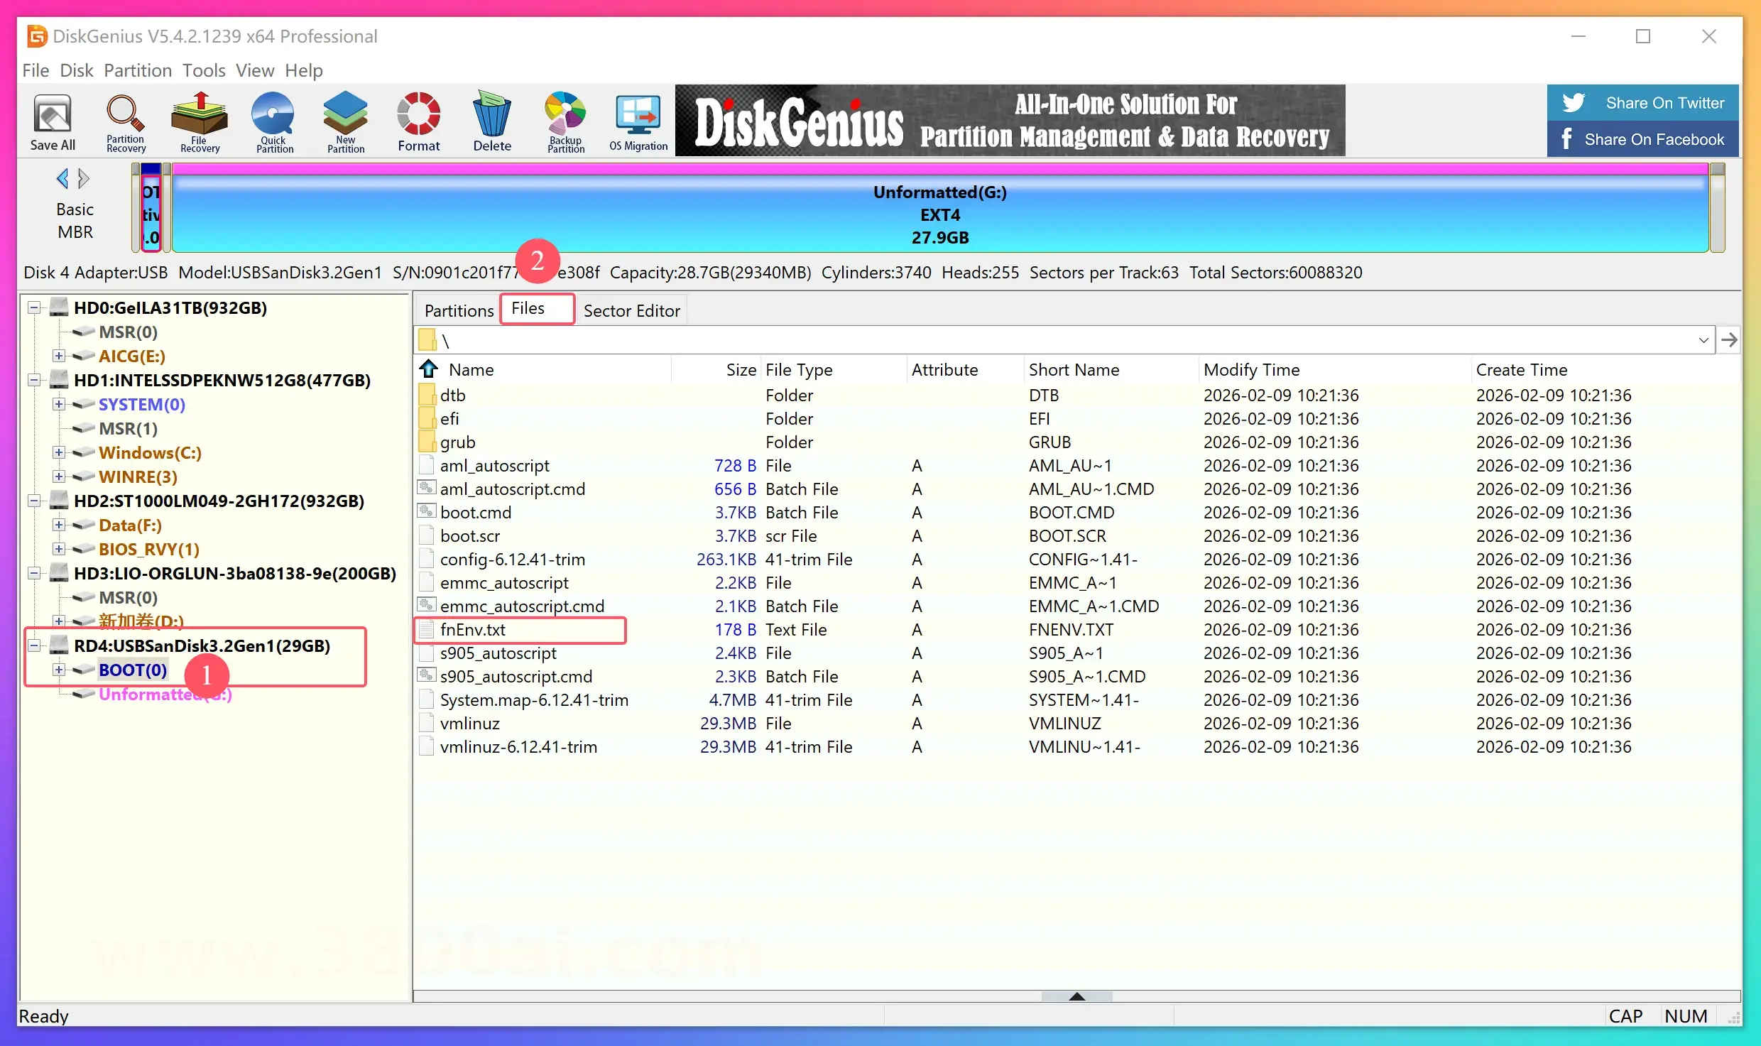Select the fnEnv.txt file
The height and width of the screenshot is (1046, 1761).
pos(473,630)
